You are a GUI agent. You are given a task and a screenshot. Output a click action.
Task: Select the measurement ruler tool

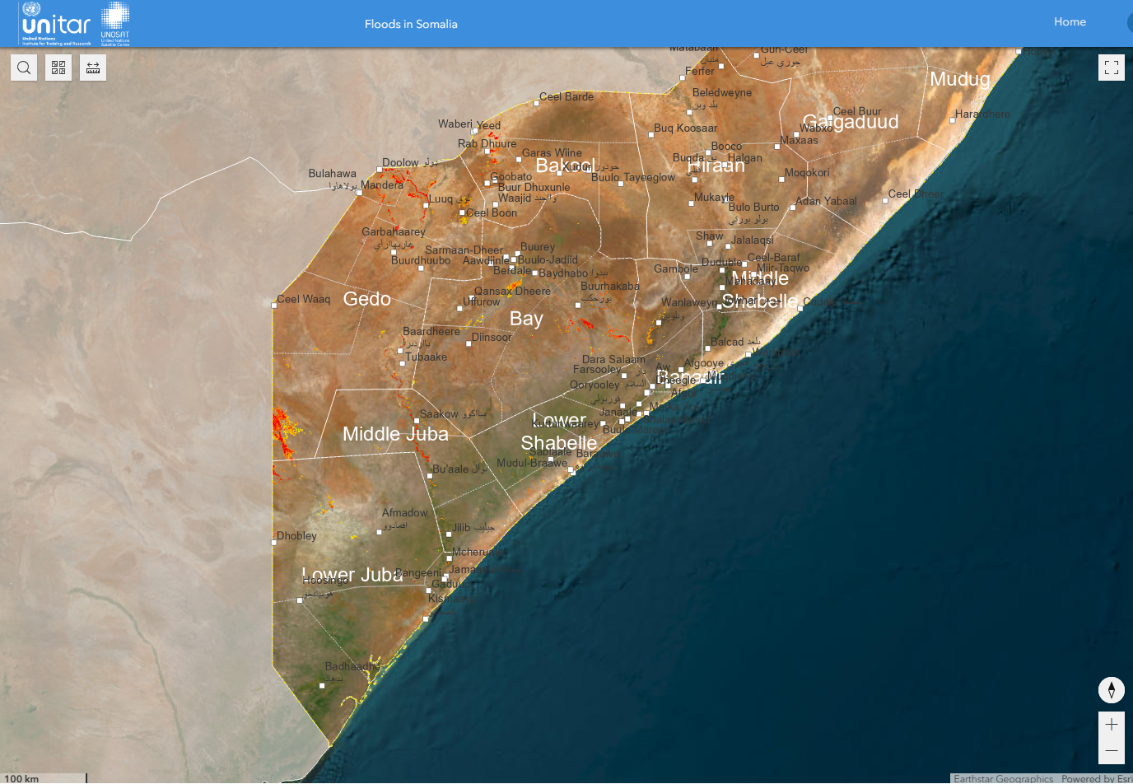click(x=93, y=68)
